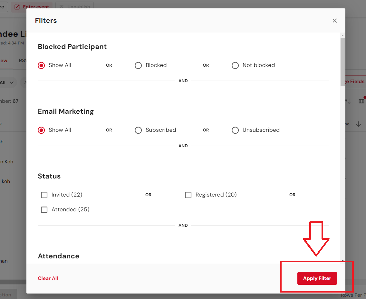366x299 pixels.
Task: Click the column layout icon on the right edge
Action: 361,101
